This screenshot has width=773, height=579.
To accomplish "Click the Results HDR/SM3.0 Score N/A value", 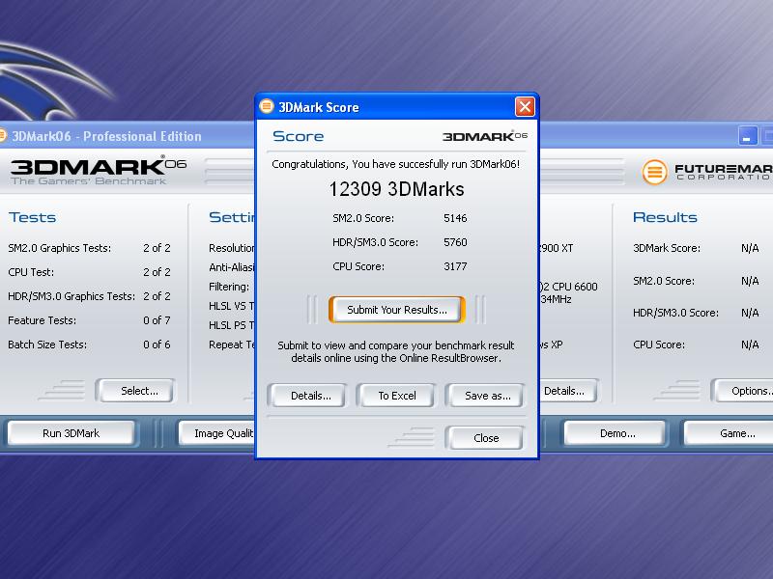I will click(x=750, y=313).
